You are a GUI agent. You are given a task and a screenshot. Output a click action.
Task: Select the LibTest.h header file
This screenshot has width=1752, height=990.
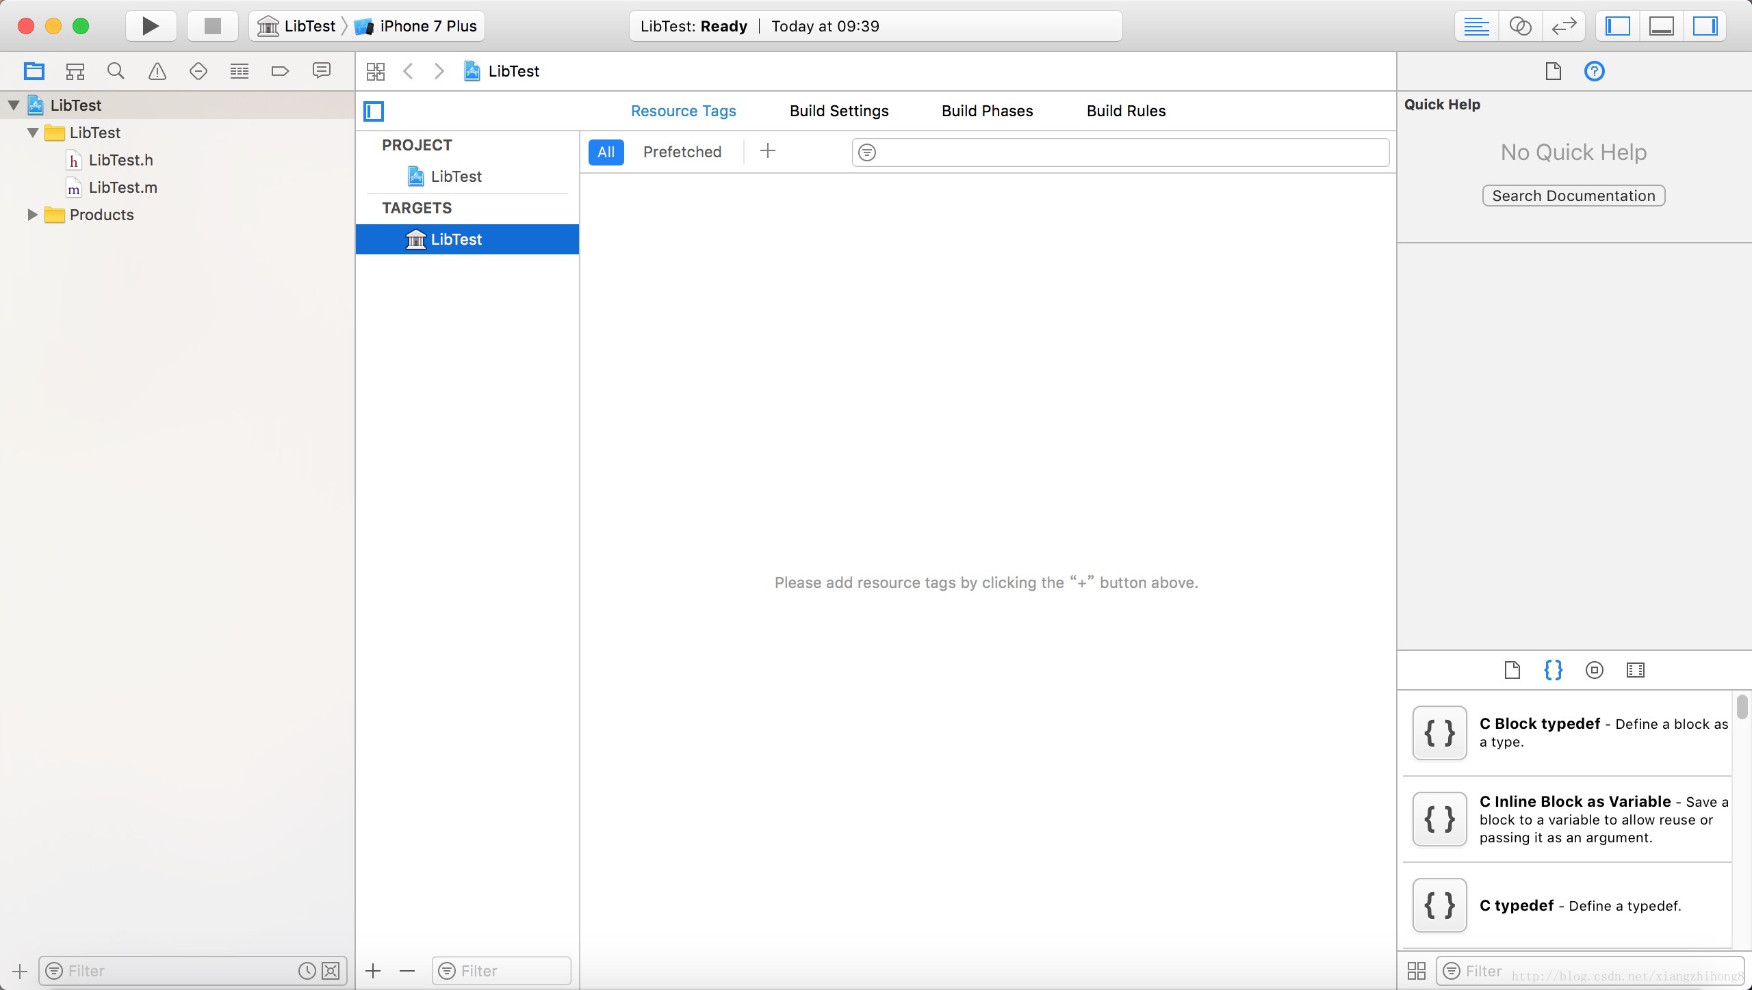coord(109,160)
